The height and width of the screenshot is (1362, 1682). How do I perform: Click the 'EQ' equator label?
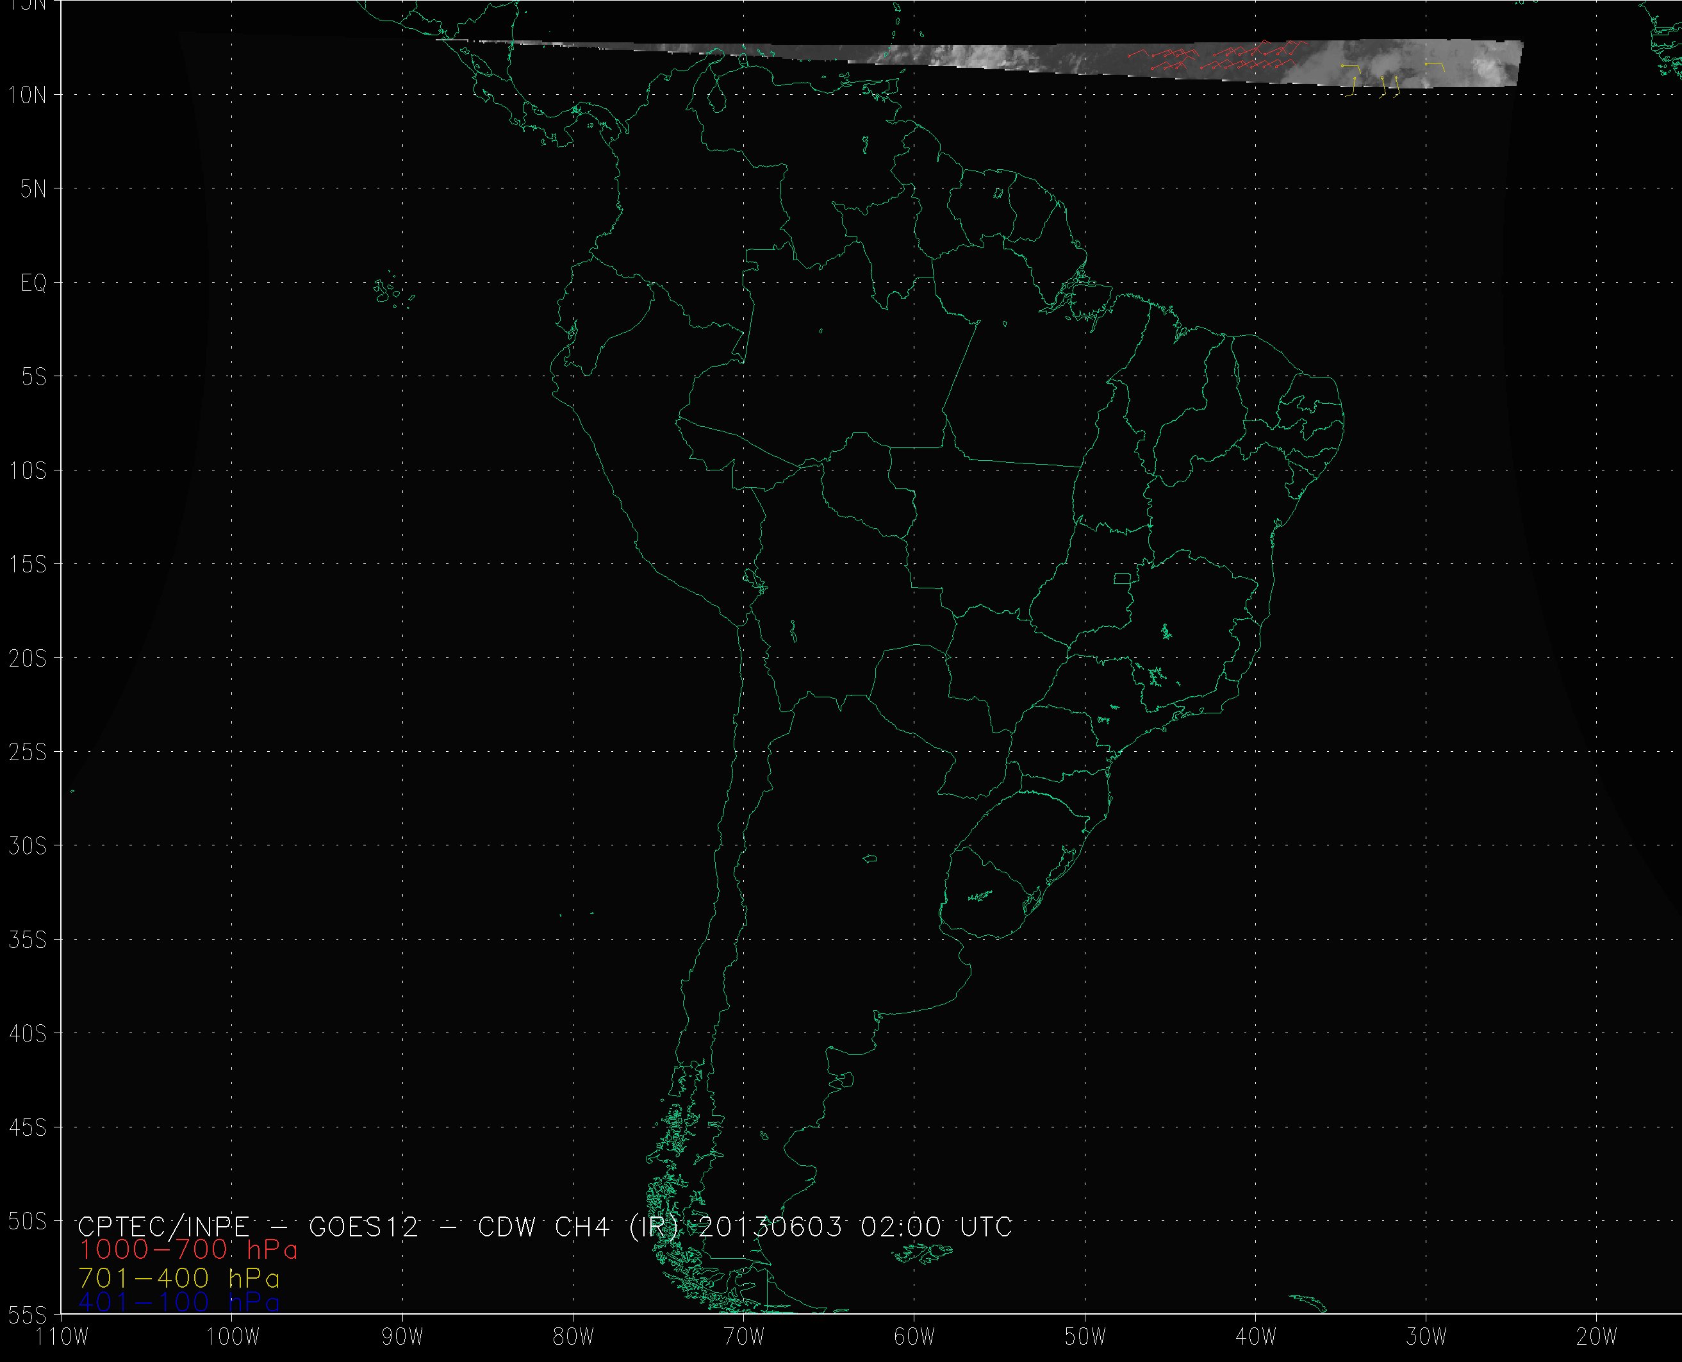[x=34, y=283]
